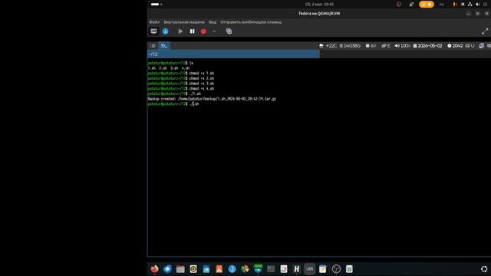The width and height of the screenshot is (491, 276).
Task: Toggle fullscreen mode for VM viewer
Action: coord(485,31)
